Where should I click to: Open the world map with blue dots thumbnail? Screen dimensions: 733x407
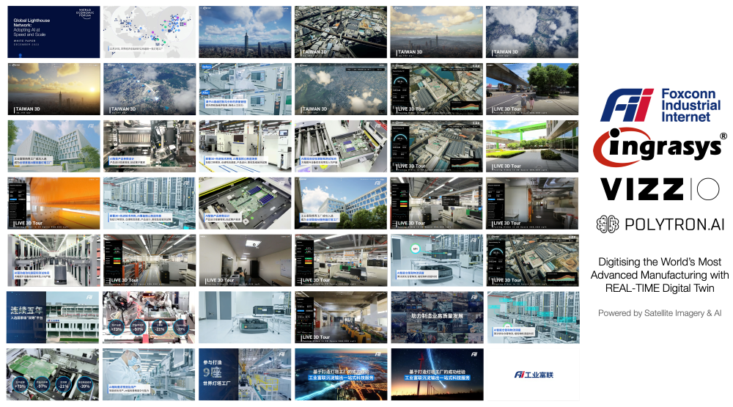149,32
